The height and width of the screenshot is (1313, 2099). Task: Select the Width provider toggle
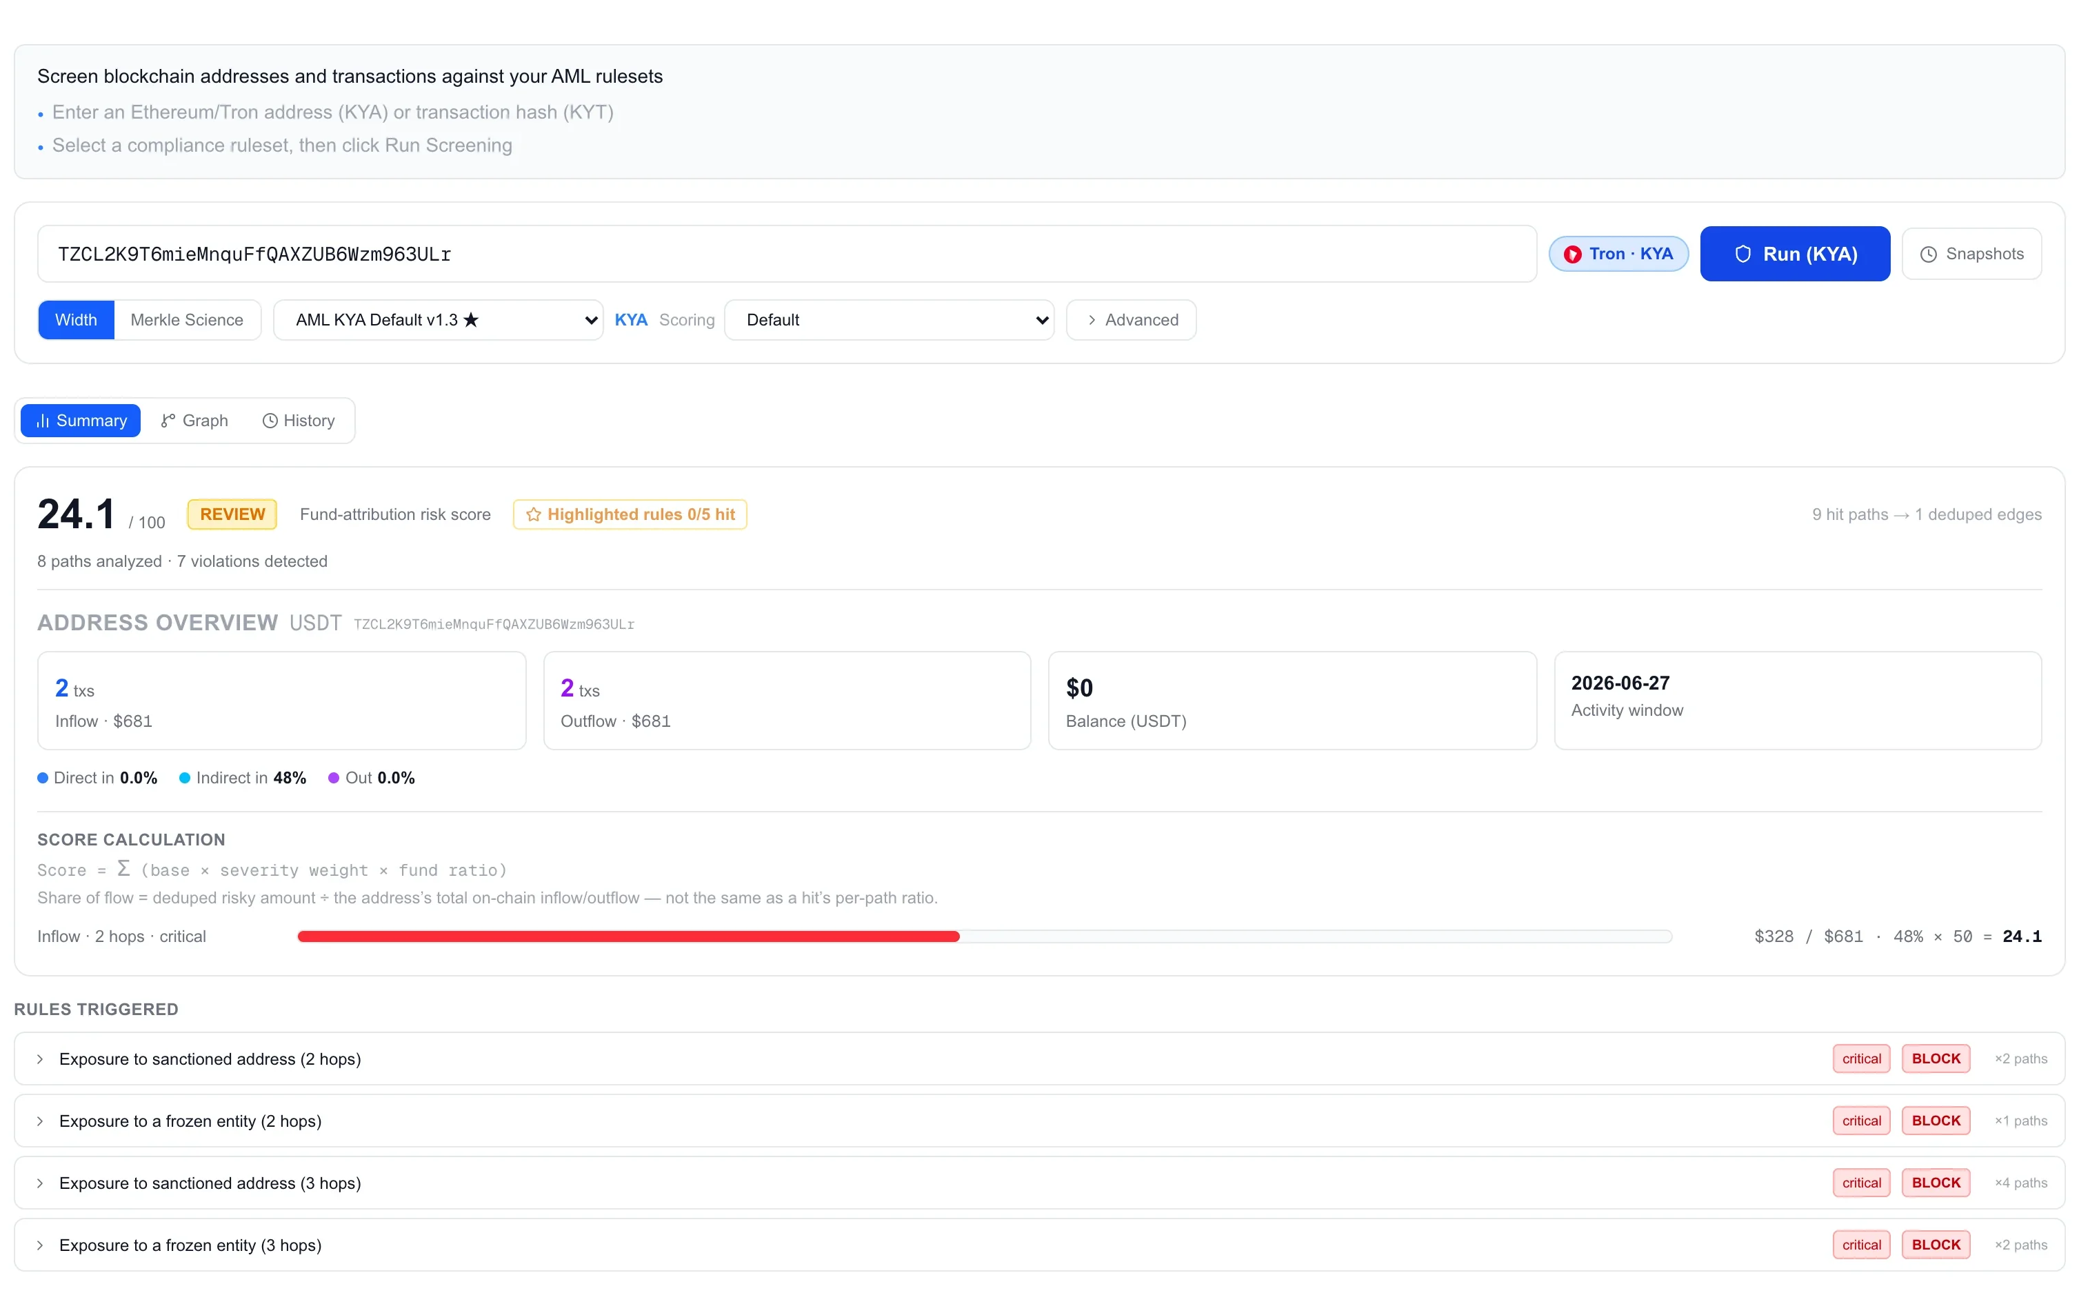coord(77,319)
